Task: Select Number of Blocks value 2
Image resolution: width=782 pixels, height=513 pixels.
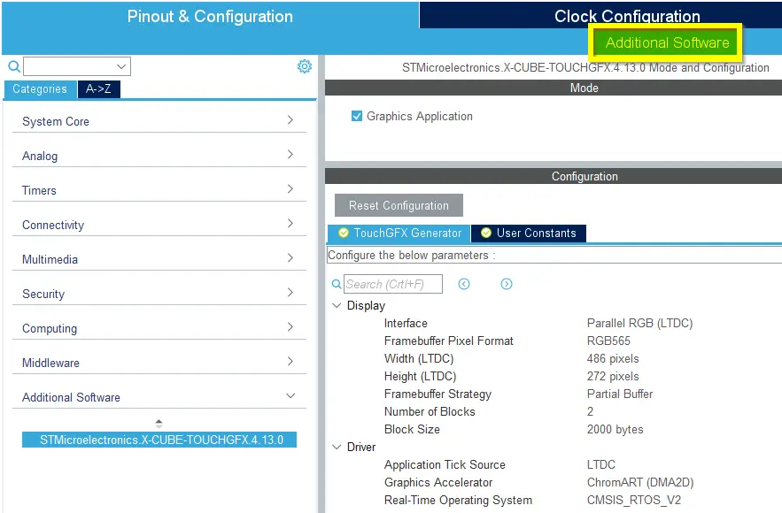Action: coord(590,411)
